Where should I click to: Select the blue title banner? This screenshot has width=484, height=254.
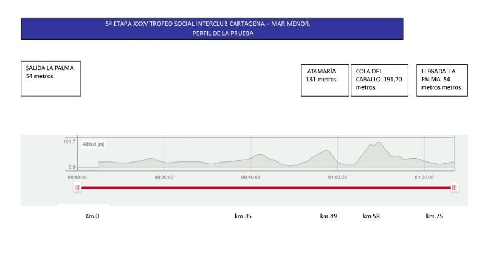tap(212, 29)
